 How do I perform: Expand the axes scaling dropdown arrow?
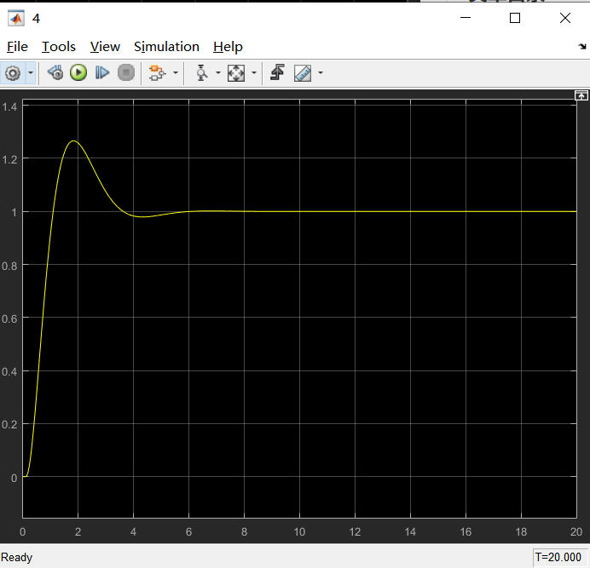[254, 73]
